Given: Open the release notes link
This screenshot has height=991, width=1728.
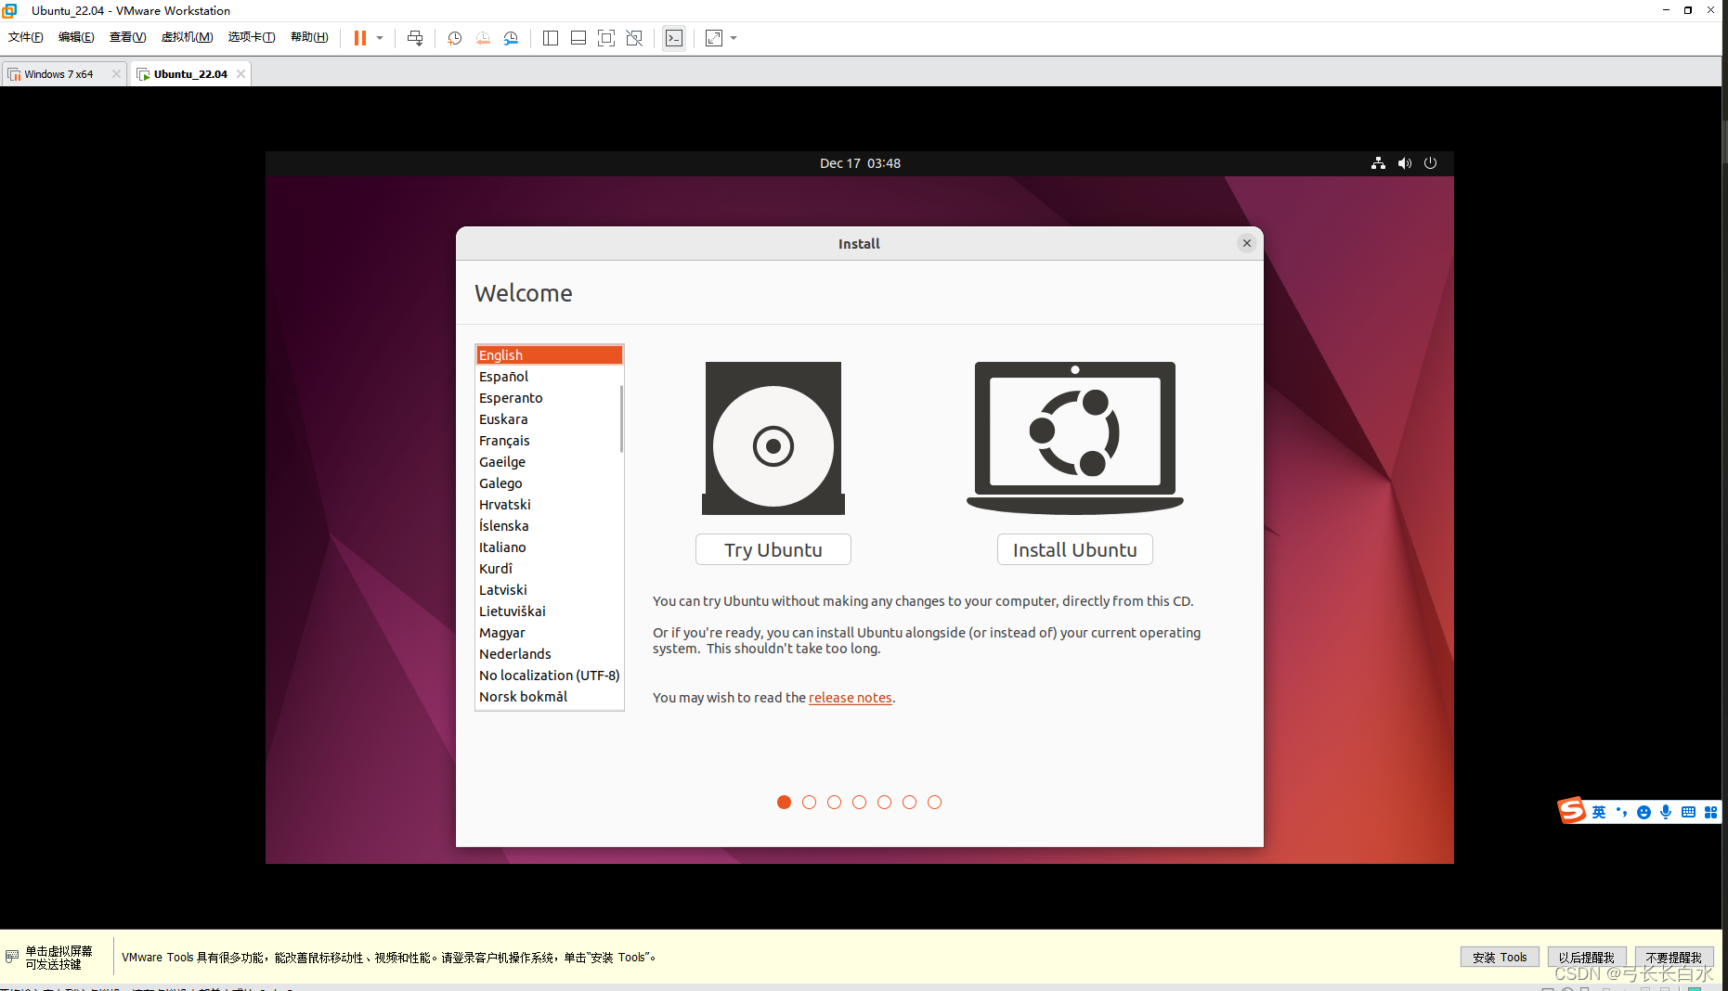Looking at the screenshot, I should click(850, 698).
